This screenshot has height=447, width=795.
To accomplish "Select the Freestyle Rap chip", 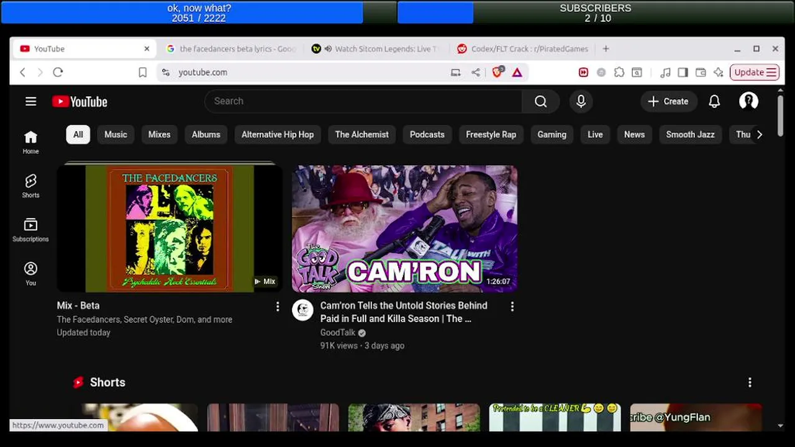I will click(491, 135).
